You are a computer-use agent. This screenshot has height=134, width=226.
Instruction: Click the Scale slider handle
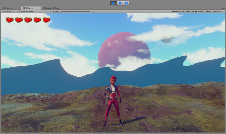[61, 11]
